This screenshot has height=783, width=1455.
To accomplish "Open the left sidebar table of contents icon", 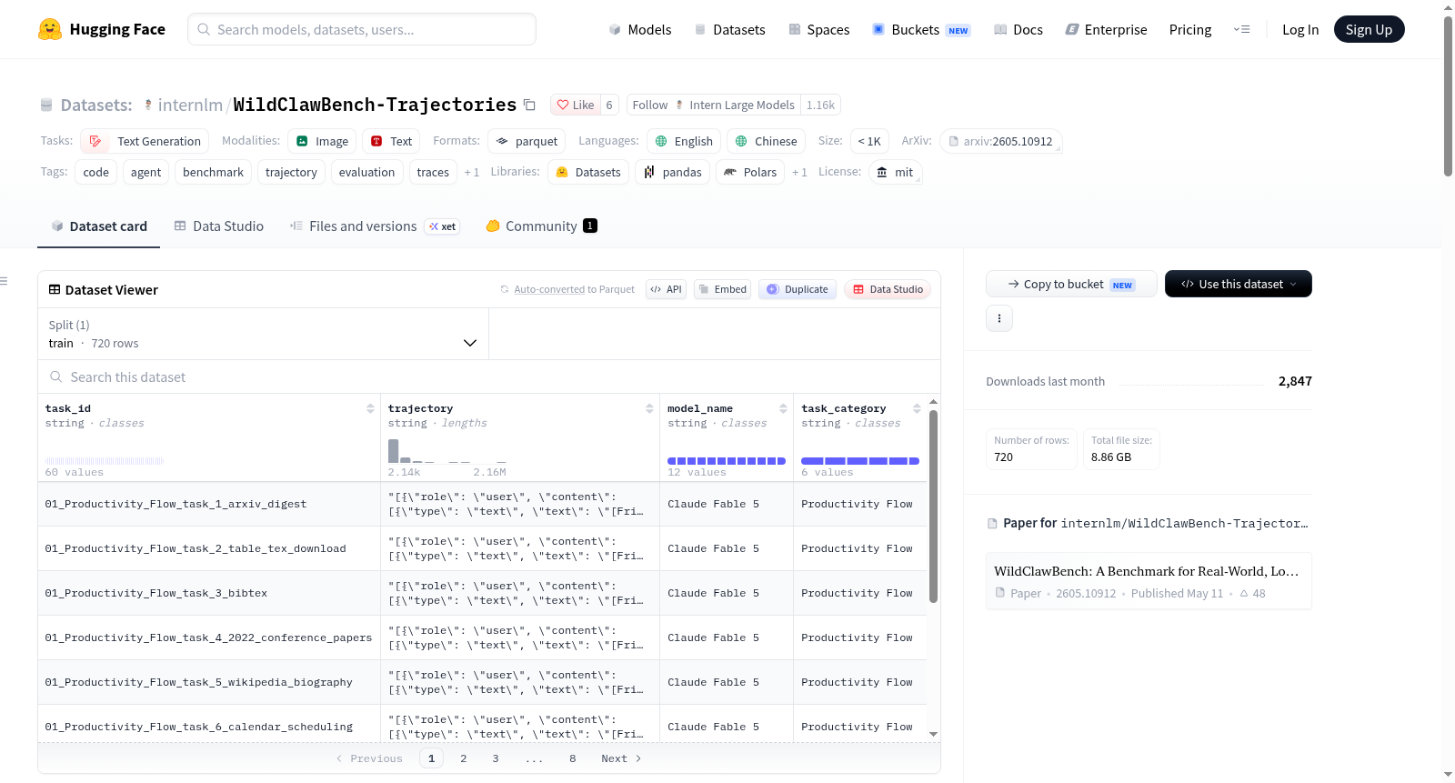I will (4, 281).
